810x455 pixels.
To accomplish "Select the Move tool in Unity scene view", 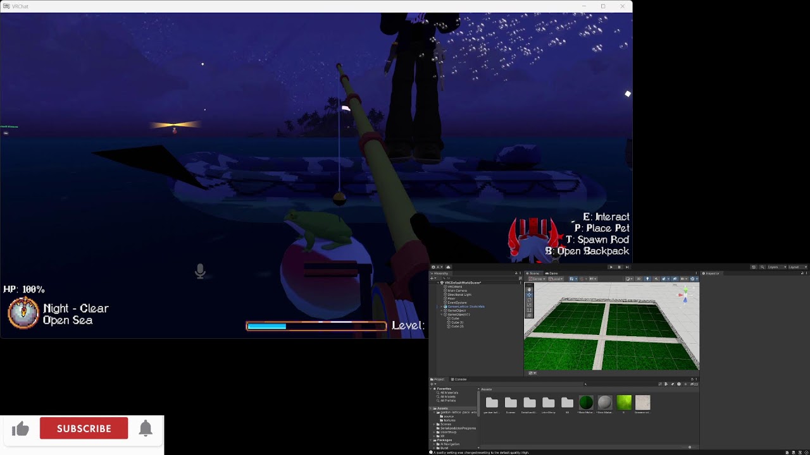I will point(529,294).
